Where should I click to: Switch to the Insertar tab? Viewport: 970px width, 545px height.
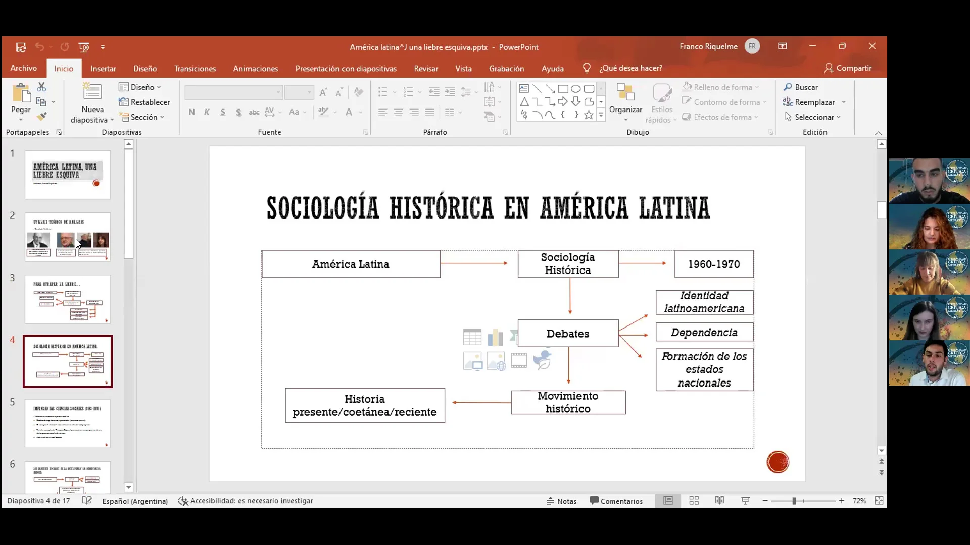[103, 68]
